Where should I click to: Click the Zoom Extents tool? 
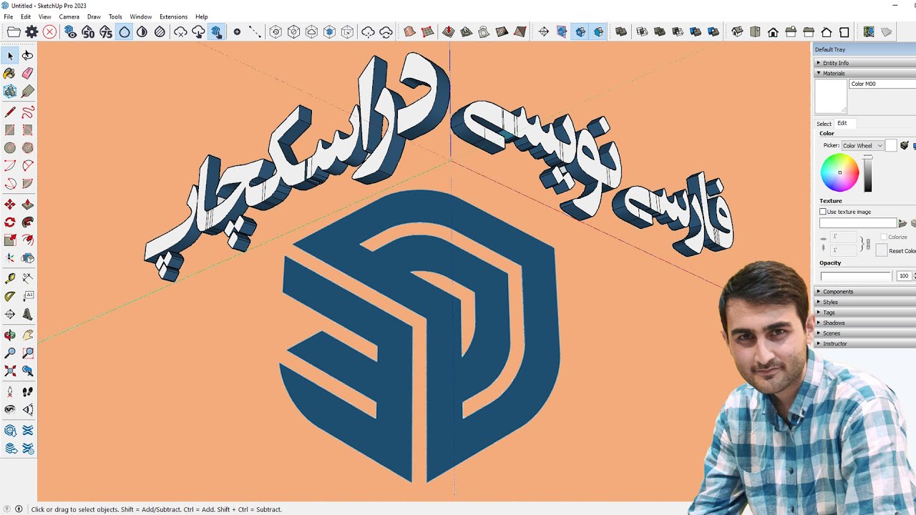(x=10, y=371)
